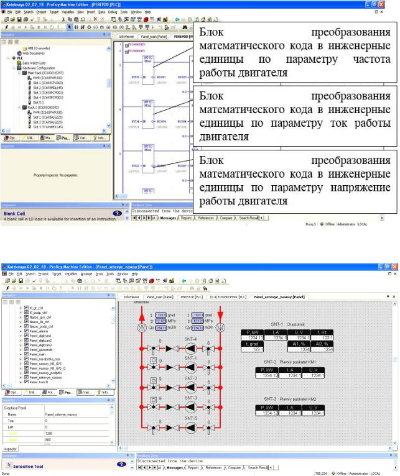Select Slot 1 (IC693CPU363) in Main Rack
The height and width of the screenshot is (476, 400).
point(48,83)
